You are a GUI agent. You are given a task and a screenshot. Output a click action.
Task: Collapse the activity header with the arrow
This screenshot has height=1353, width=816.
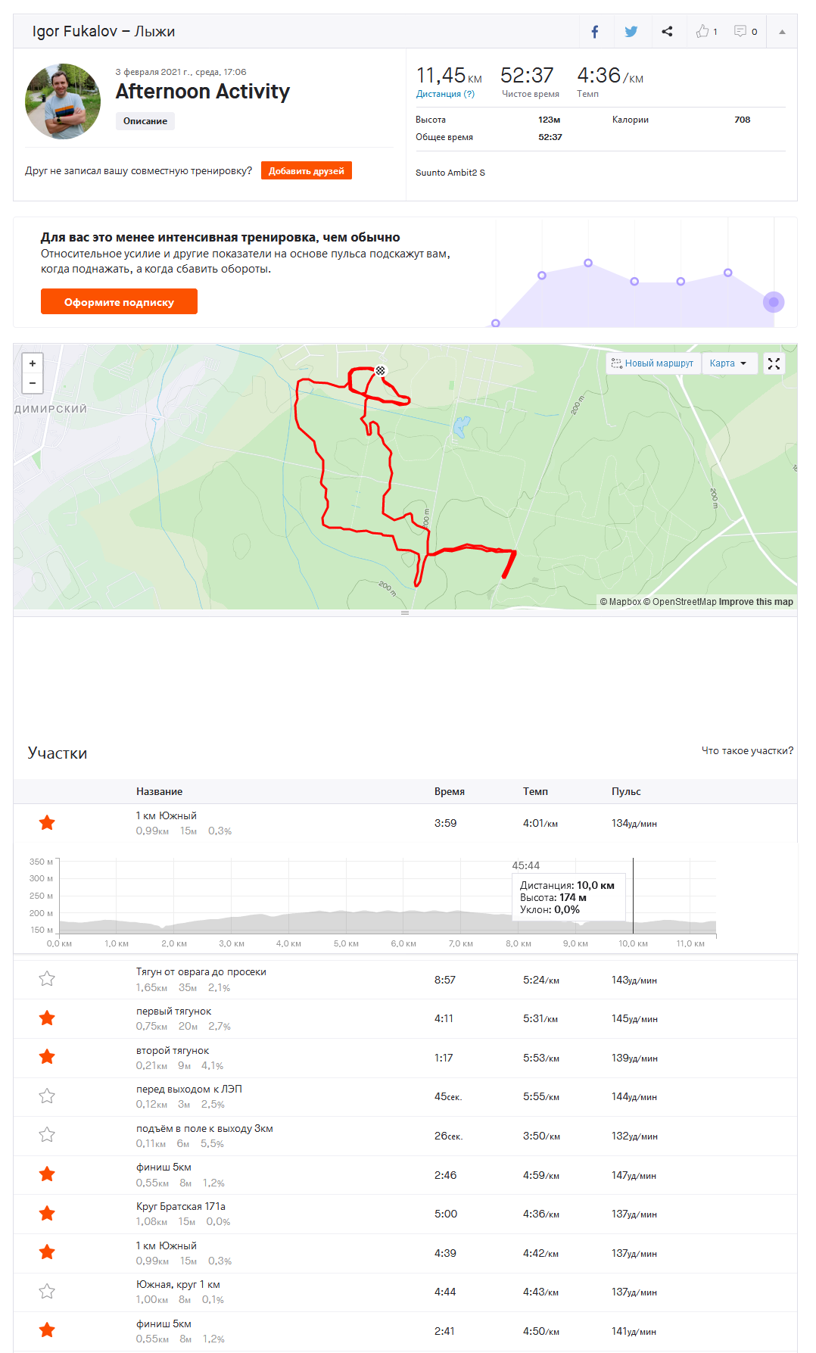782,32
